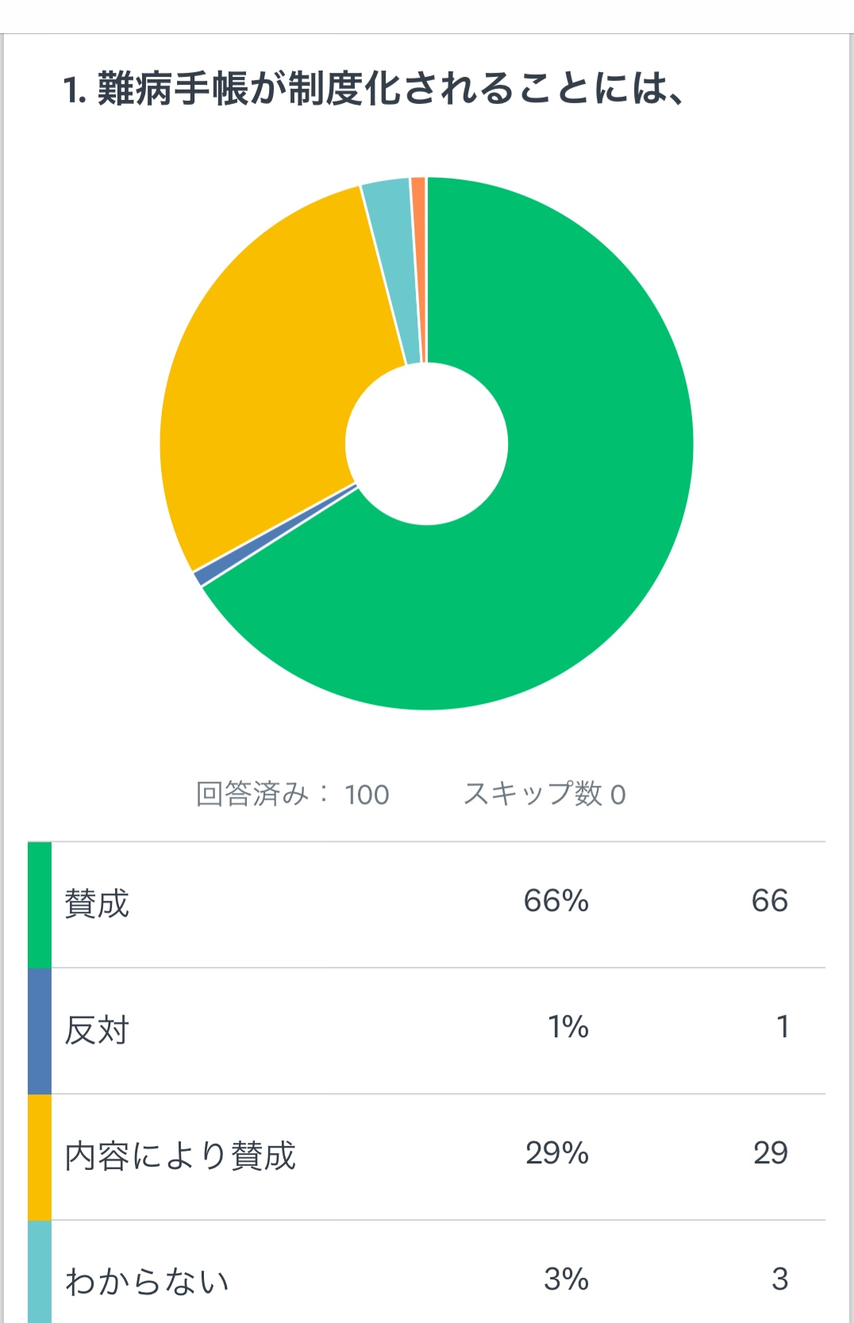Click the 29% percentage value
Image resolution: width=854 pixels, height=1323 pixels.
coord(557,1153)
